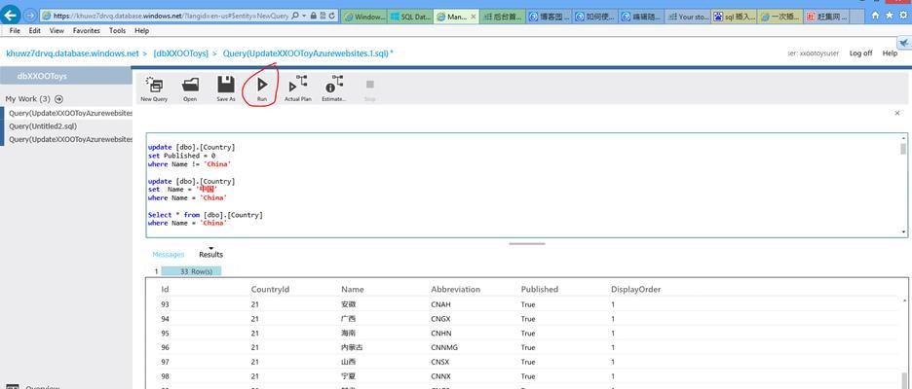Switch to the Your sto... browser tab

(x=688, y=17)
